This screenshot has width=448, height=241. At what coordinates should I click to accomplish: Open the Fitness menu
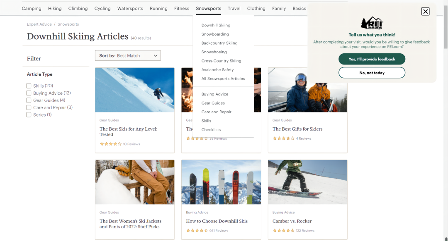click(x=182, y=9)
